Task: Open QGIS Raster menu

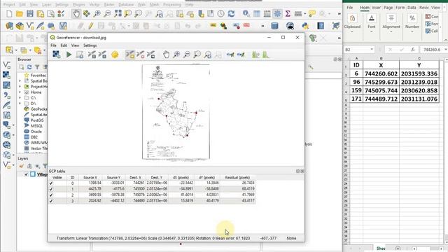Action: pos(109,5)
